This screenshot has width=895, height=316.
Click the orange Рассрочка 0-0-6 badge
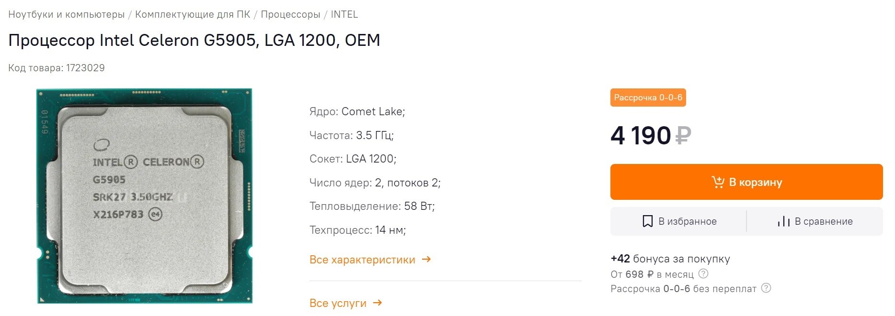tap(648, 98)
